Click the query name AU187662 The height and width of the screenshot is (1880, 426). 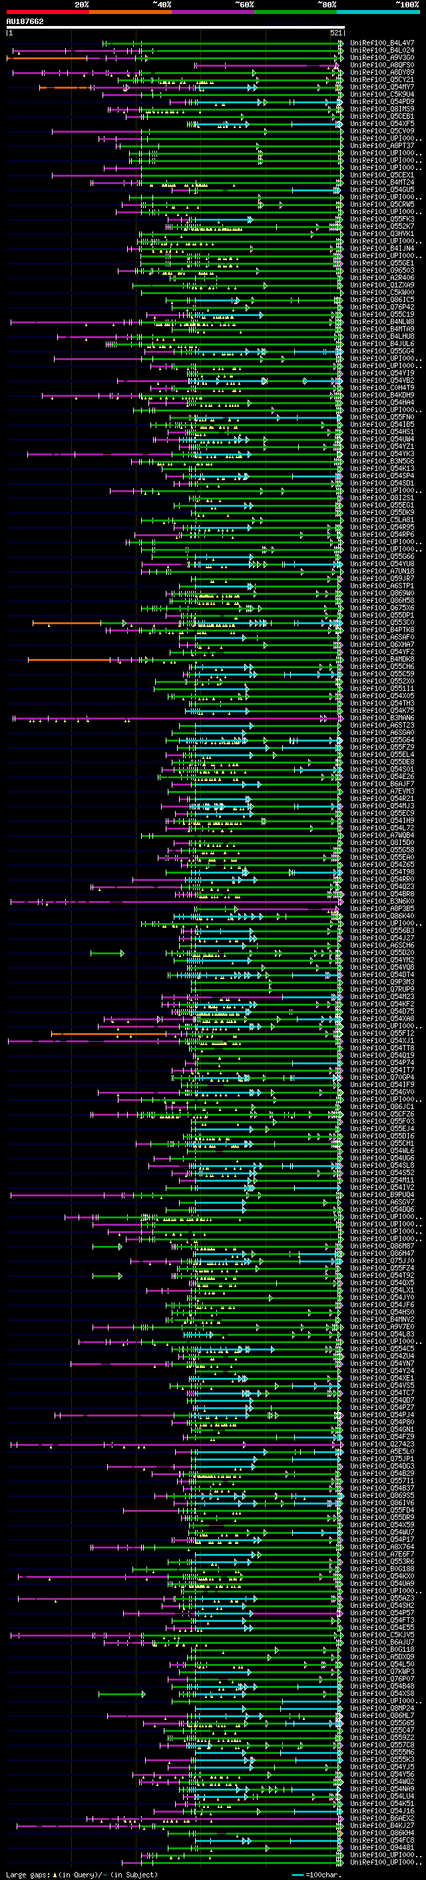click(25, 21)
